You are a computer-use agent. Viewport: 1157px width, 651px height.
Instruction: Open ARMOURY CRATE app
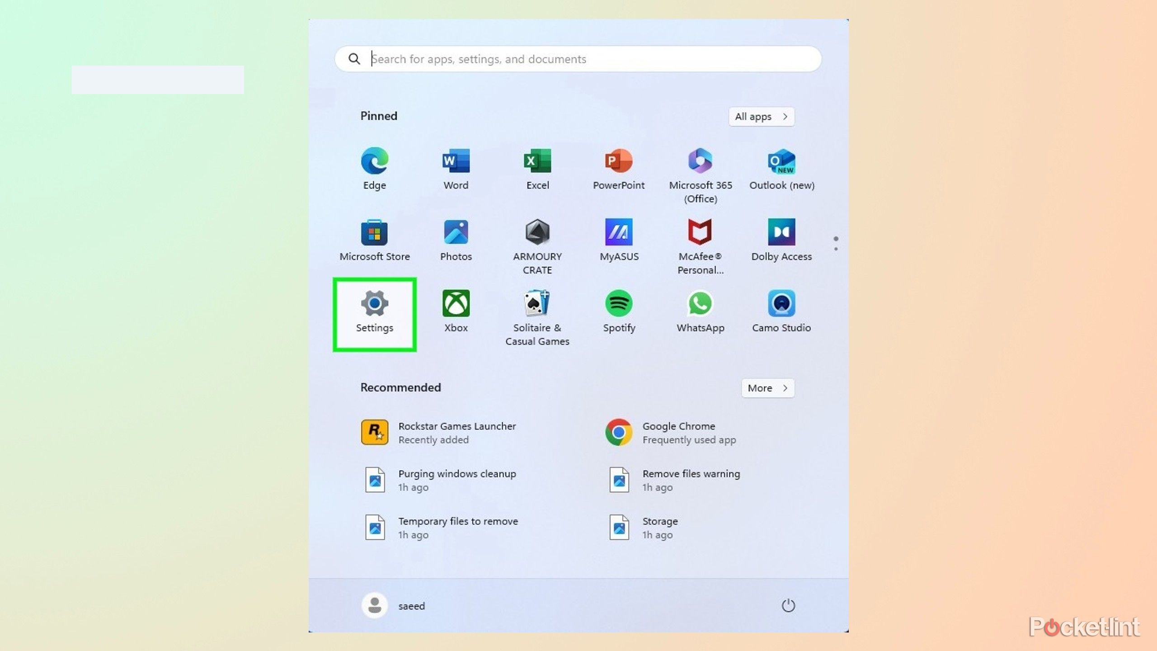[537, 247]
